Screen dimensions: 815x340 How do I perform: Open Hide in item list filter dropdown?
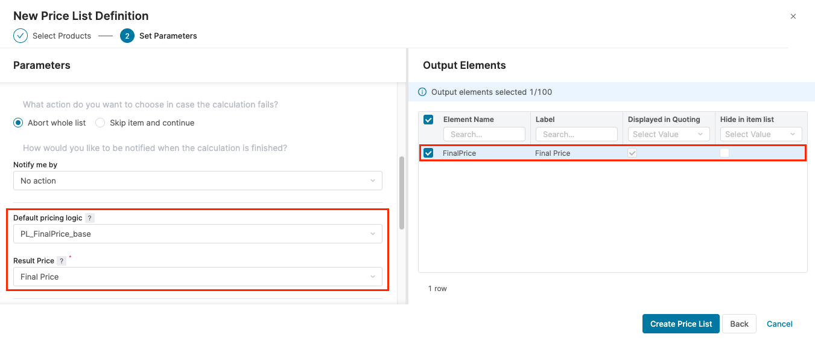pos(760,134)
